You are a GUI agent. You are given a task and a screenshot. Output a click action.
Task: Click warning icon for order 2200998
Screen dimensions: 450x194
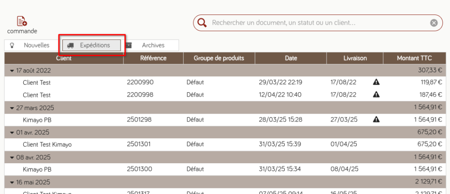click(376, 94)
